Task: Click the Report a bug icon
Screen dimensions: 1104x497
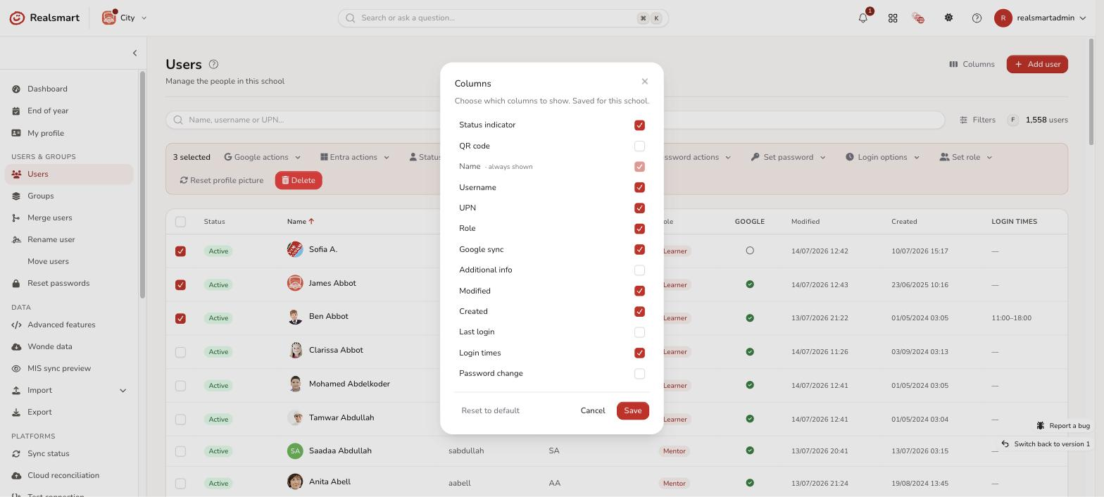Action: tap(1041, 425)
